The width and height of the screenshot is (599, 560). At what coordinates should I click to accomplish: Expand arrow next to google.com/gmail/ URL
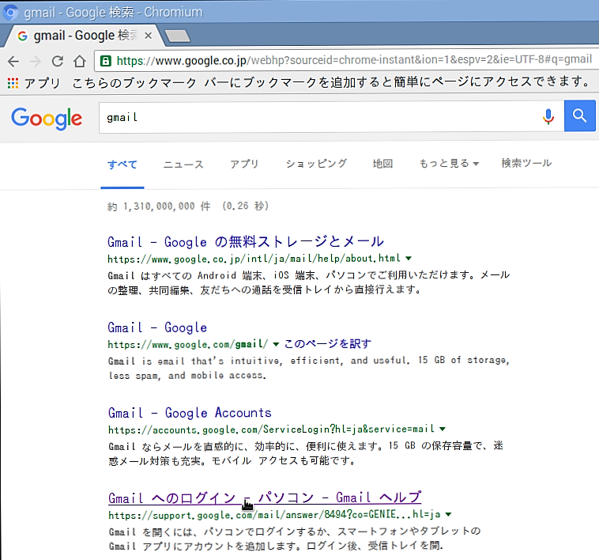click(276, 344)
